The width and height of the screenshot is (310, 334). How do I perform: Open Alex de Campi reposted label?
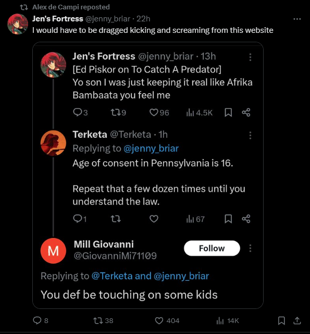point(71,7)
